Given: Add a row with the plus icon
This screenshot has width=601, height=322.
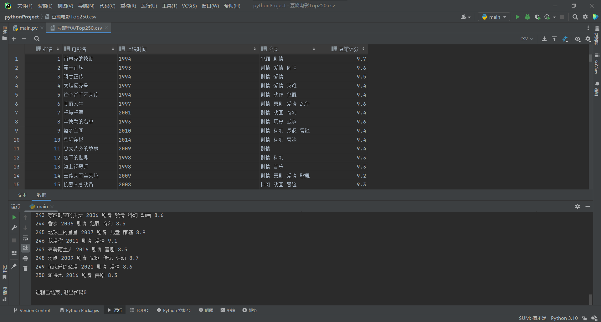Looking at the screenshot, I should pos(14,39).
